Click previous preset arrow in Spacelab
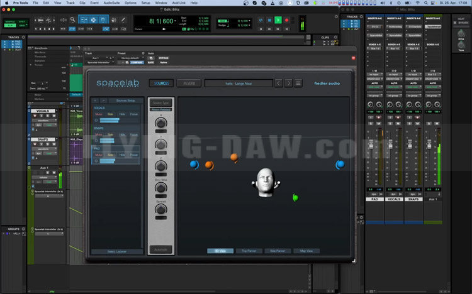This screenshot has height=294, width=472. 279,83
